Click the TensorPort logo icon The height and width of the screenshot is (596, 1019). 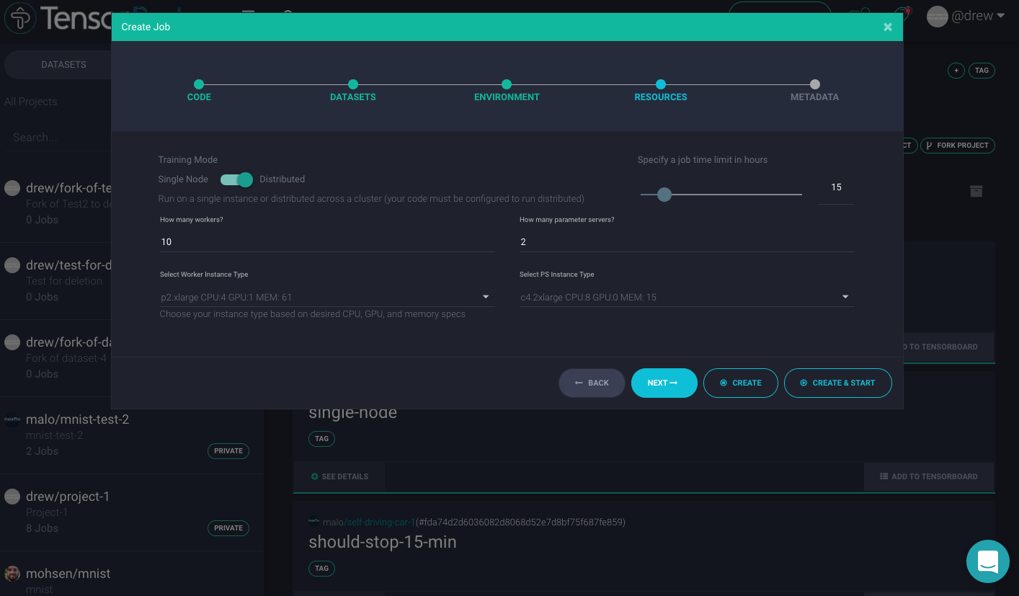(20, 17)
